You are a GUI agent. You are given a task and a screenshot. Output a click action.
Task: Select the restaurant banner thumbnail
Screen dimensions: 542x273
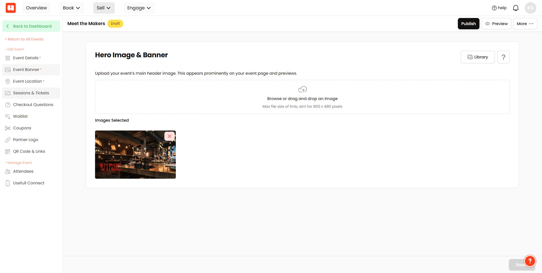click(135, 155)
